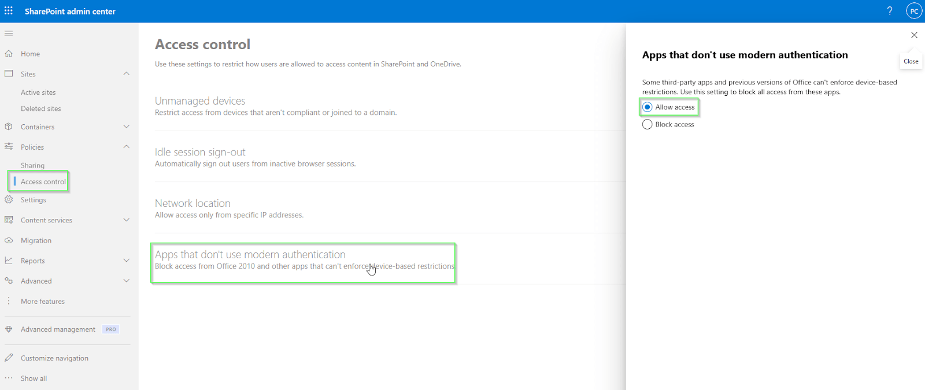The width and height of the screenshot is (925, 390).
Task: Click the More features dots icon
Action: point(9,301)
